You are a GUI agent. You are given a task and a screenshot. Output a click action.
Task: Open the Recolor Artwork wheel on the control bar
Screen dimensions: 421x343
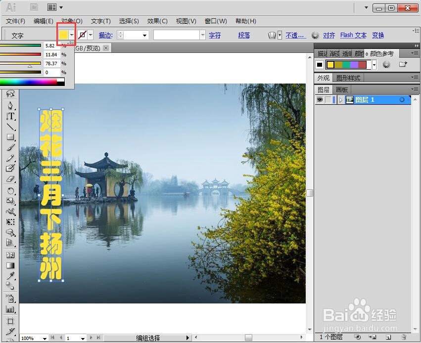pos(315,35)
